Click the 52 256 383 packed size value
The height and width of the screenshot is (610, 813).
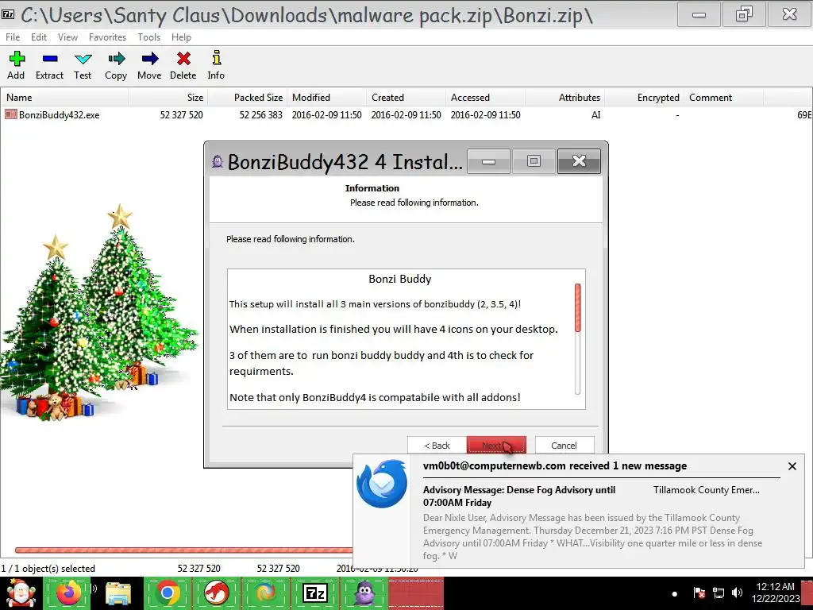point(260,114)
